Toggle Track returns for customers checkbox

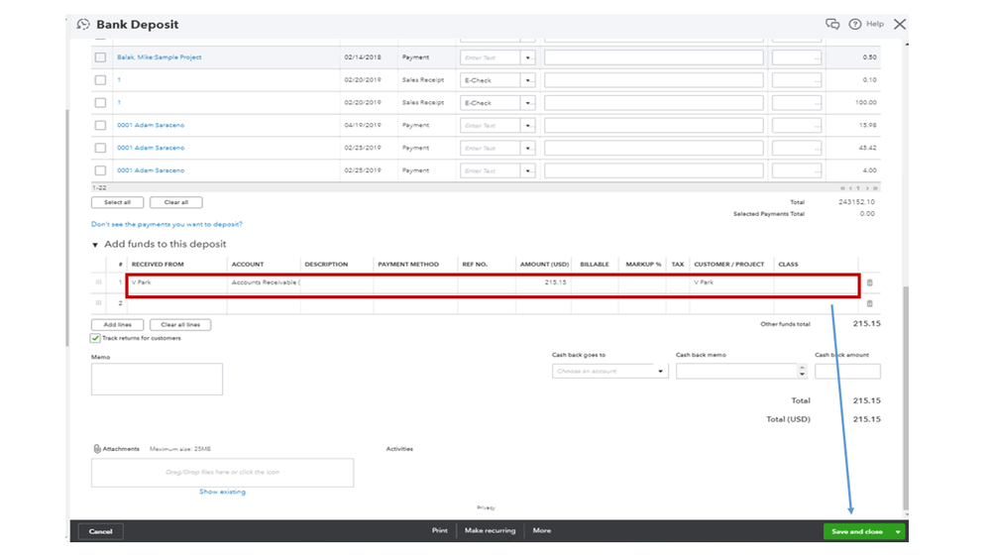[95, 339]
